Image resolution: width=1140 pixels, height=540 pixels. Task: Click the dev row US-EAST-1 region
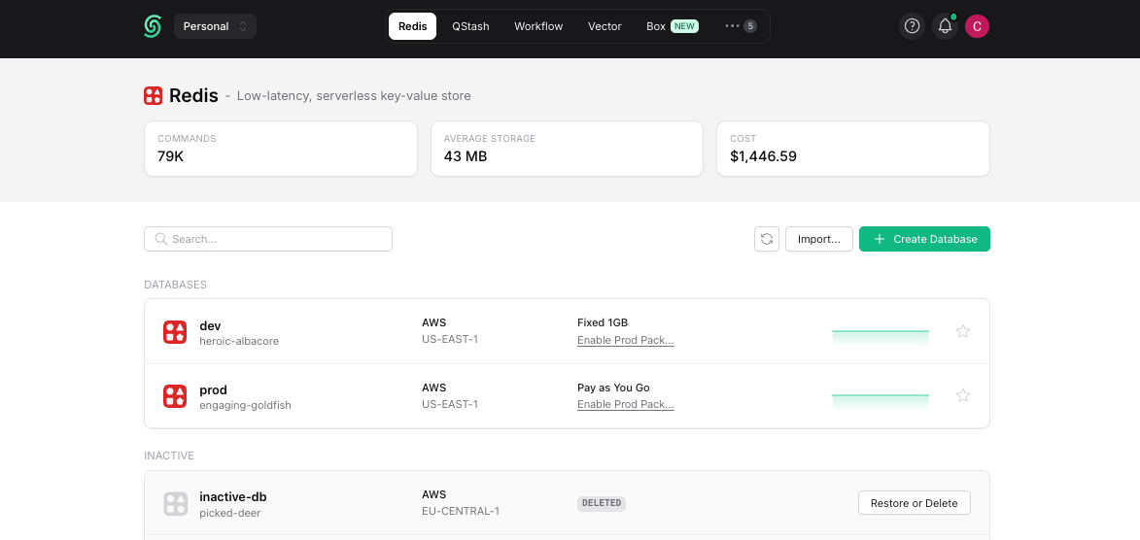[449, 339]
